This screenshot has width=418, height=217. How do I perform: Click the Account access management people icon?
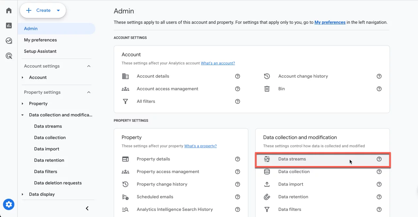[x=125, y=89]
